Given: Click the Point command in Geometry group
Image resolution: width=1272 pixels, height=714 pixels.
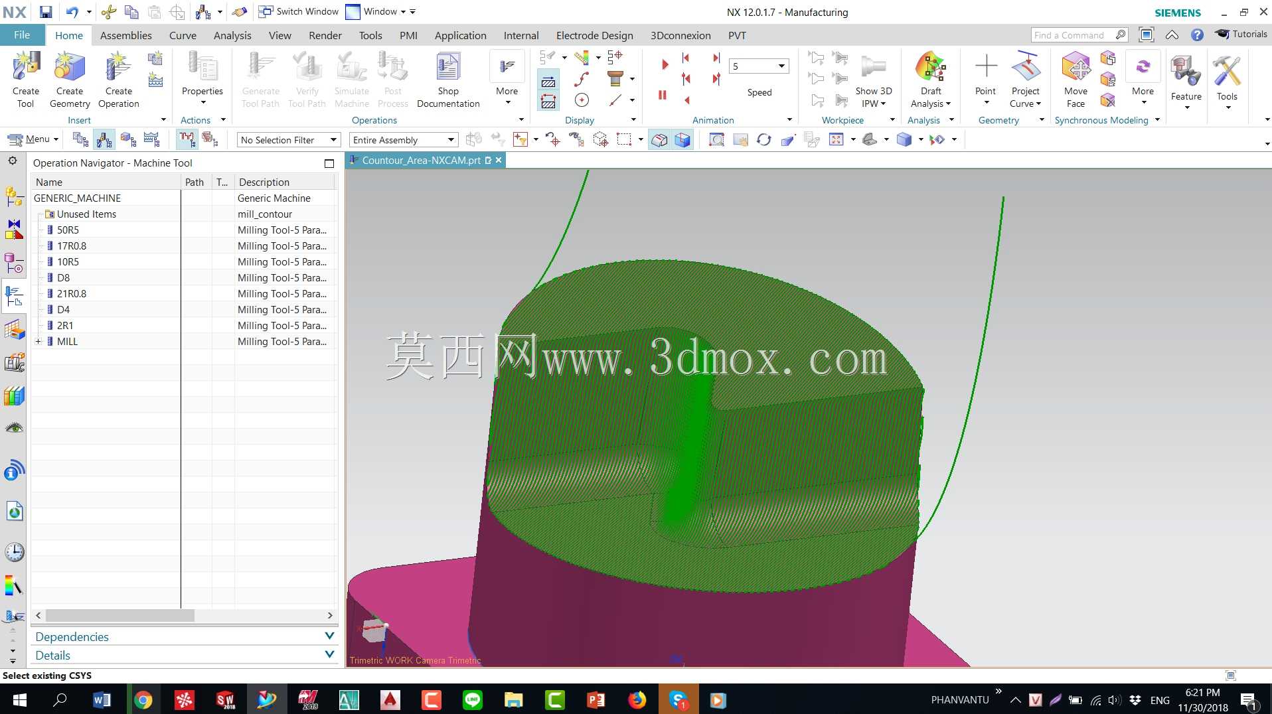Looking at the screenshot, I should (x=986, y=80).
